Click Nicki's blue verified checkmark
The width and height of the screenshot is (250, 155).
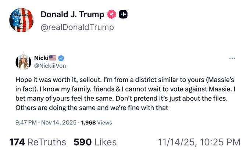[x=61, y=58]
